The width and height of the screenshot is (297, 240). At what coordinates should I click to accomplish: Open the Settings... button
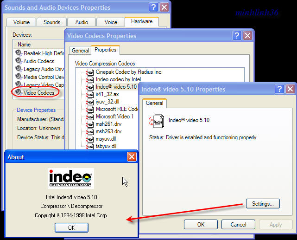tap(263, 204)
